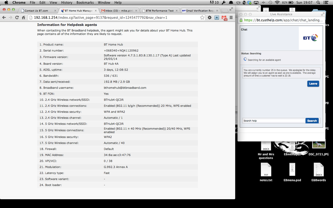Screen dimensions: 333x208
Task: Select DSC_0721.JPG on the desktop
Action: coord(319,149)
